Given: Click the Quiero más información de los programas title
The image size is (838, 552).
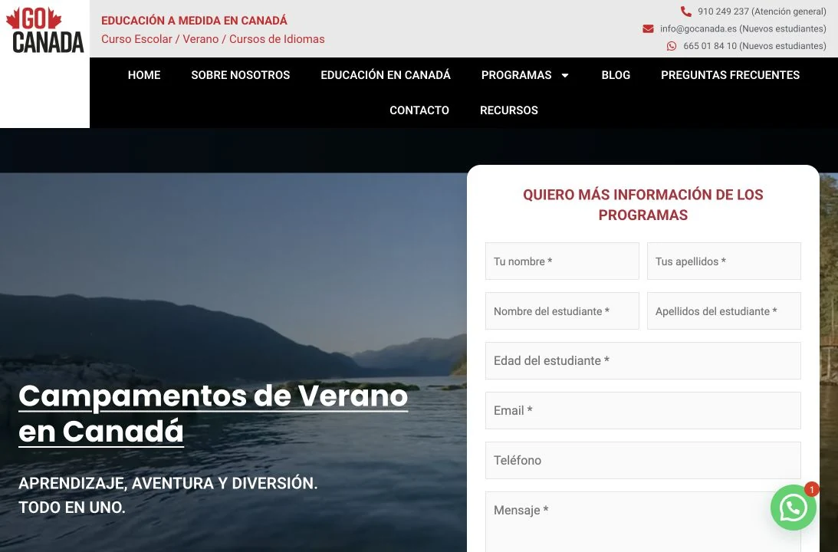Looking at the screenshot, I should pos(643,205).
